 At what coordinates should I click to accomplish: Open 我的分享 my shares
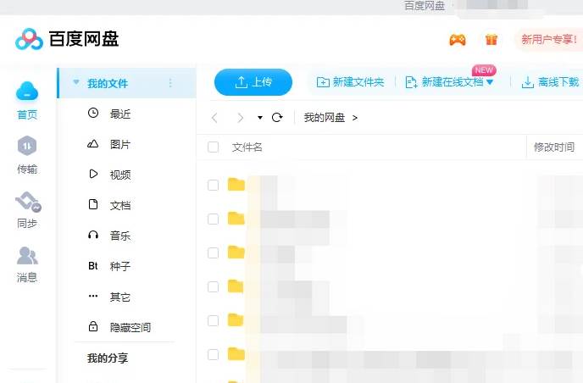pyautogui.click(x=108, y=358)
